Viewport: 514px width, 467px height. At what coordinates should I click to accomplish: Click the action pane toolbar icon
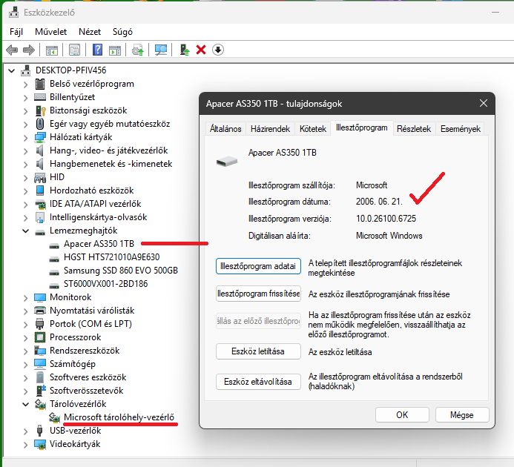(x=115, y=50)
